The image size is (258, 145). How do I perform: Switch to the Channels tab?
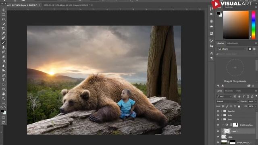click(229, 91)
